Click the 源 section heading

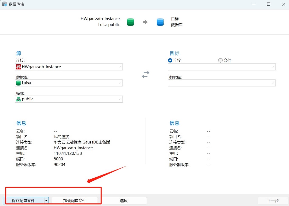19,53
